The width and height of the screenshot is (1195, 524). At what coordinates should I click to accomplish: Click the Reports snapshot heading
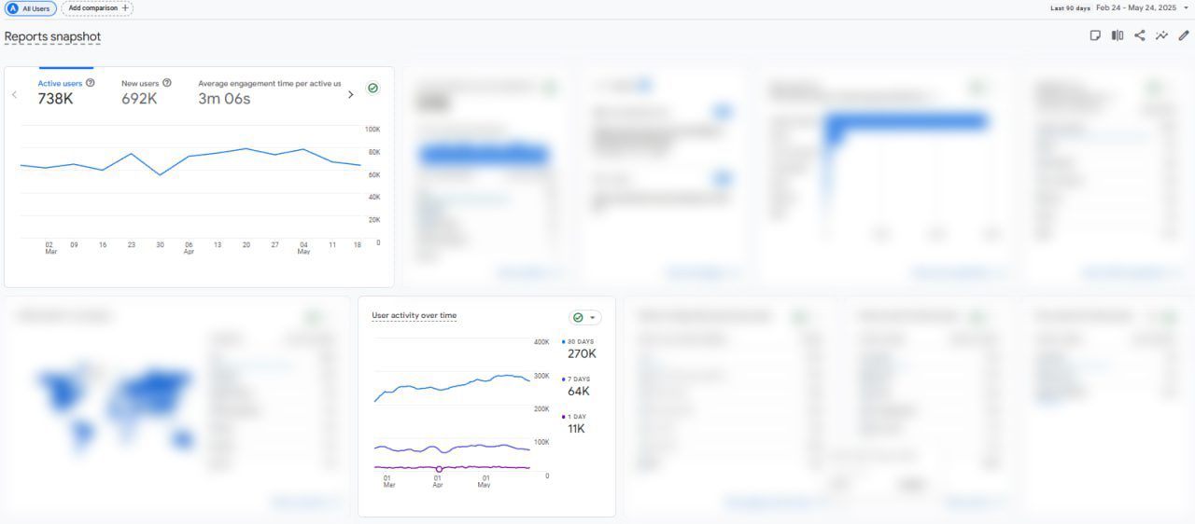tap(52, 37)
